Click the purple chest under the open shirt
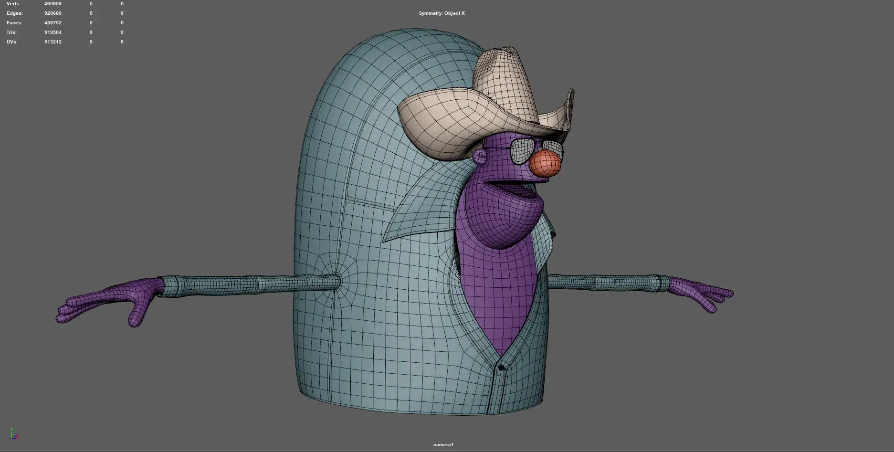 (x=496, y=296)
